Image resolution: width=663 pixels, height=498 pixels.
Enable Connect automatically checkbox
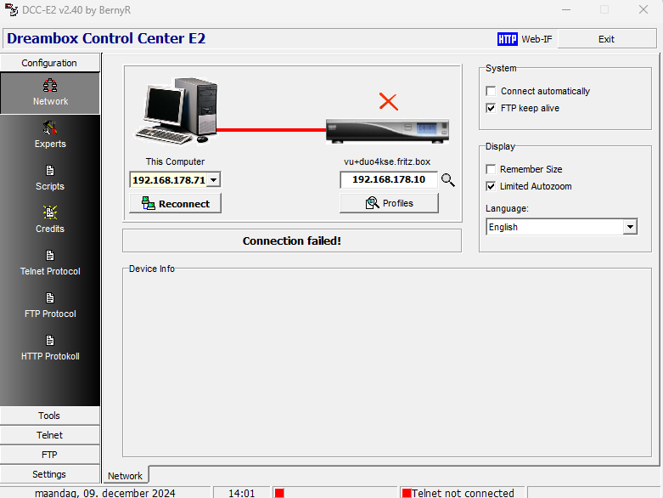tap(491, 91)
